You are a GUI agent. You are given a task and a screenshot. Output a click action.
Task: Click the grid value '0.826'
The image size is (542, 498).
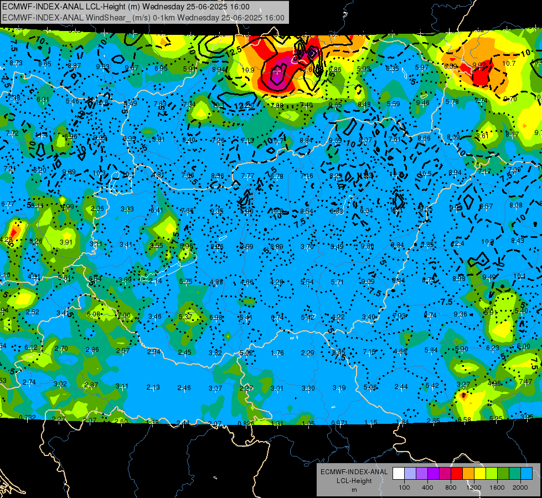click(246, 423)
